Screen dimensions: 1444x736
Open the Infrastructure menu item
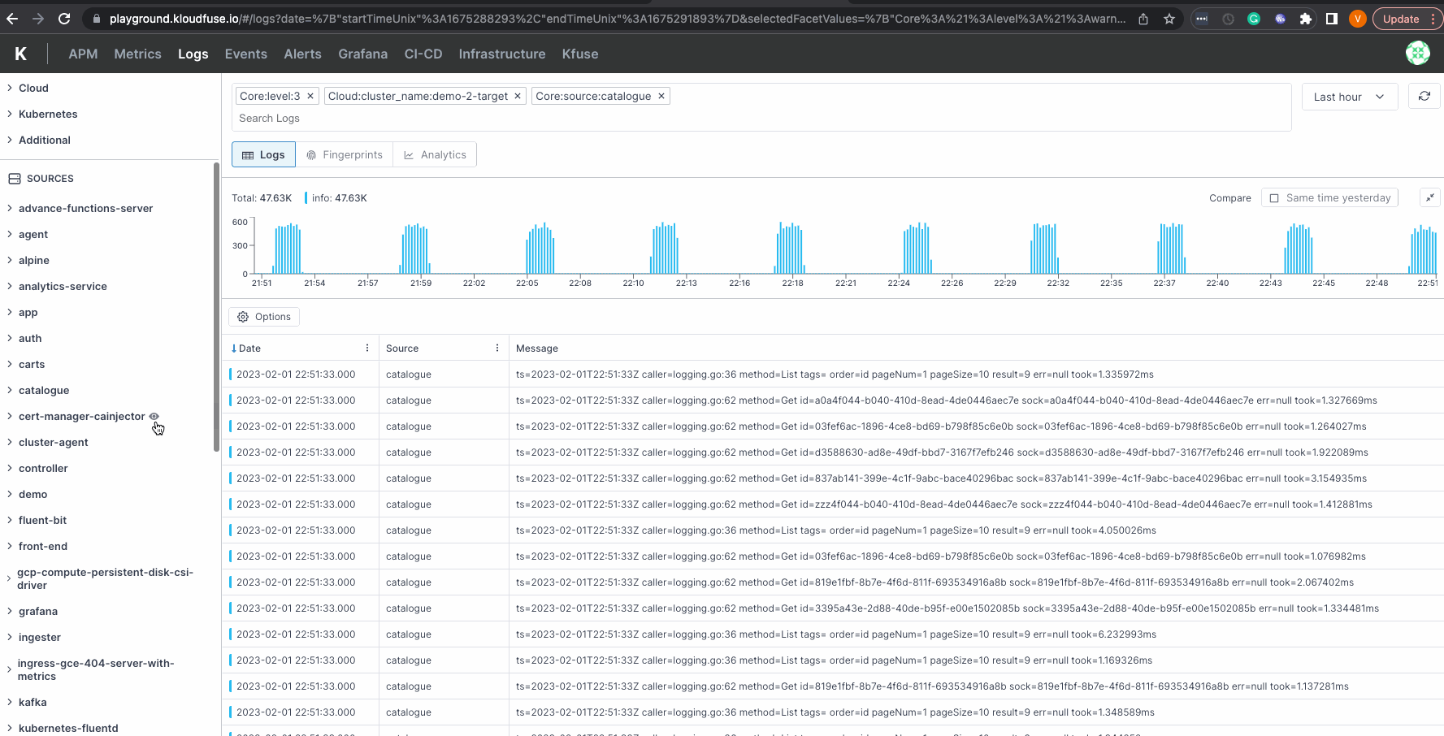pos(501,54)
